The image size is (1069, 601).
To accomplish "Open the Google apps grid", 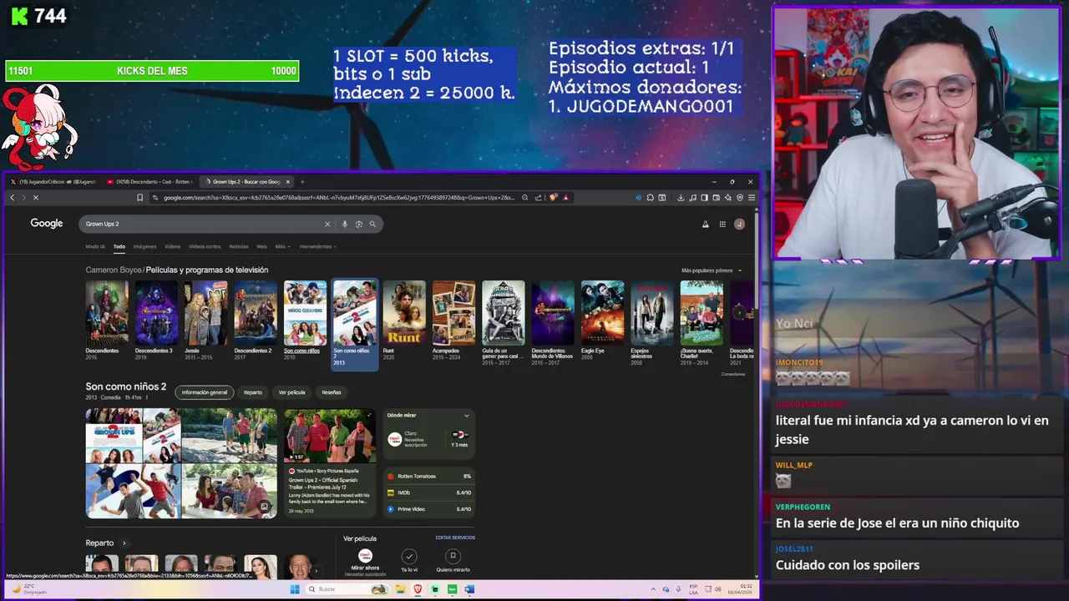I will pos(722,224).
